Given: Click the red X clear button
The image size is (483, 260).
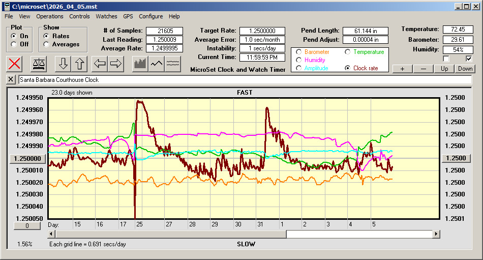Looking at the screenshot, I should pyautogui.click(x=15, y=64).
